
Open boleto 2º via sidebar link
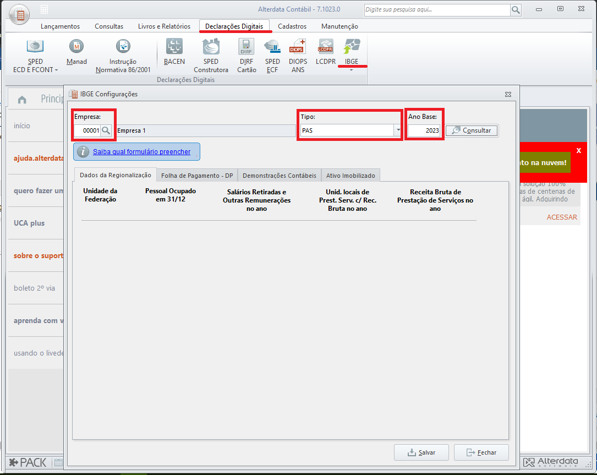click(34, 288)
